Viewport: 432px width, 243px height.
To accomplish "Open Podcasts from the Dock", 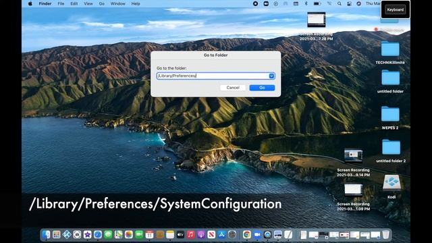I will [x=201, y=234].
